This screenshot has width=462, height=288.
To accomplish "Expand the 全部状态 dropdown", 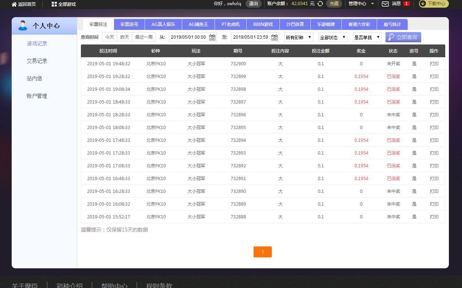I will pyautogui.click(x=333, y=37).
